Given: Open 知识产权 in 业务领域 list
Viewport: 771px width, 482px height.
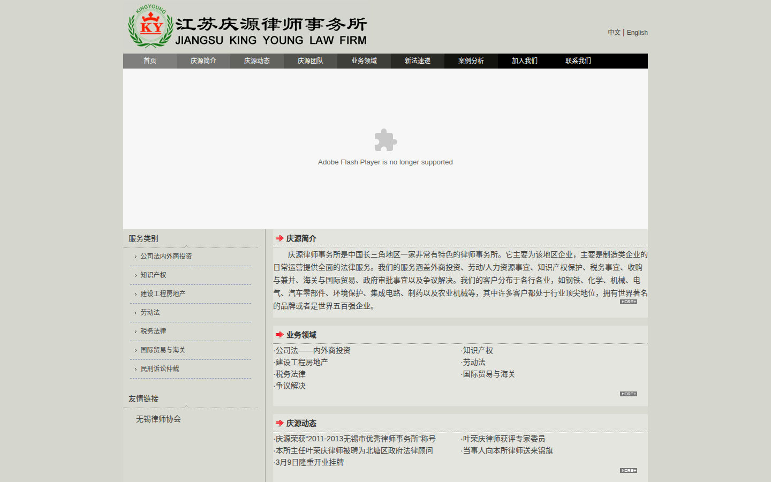Looking at the screenshot, I should point(478,351).
